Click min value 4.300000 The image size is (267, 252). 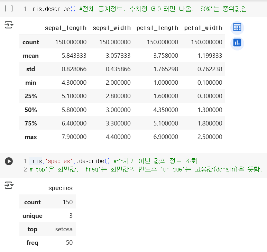tap(74, 83)
